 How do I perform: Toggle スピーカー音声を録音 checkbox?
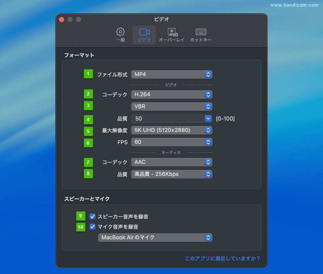pos(92,216)
